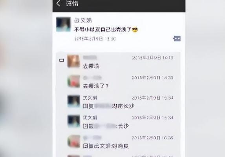
Task: Open the first commenter's brown avatar
Action: point(73,61)
